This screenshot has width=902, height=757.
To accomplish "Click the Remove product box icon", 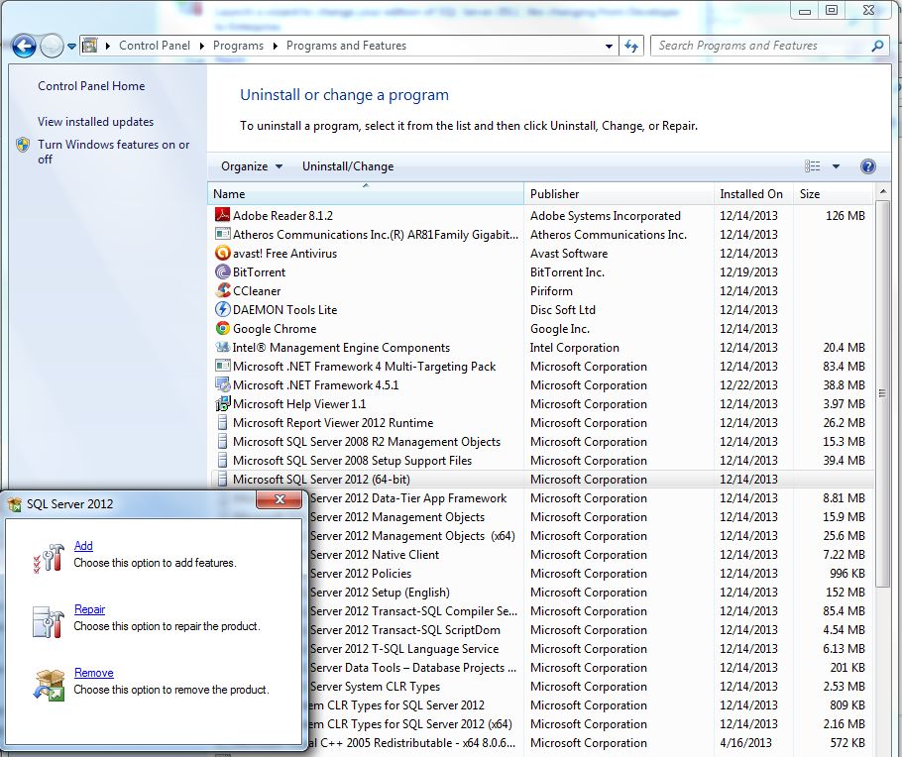I will [49, 685].
